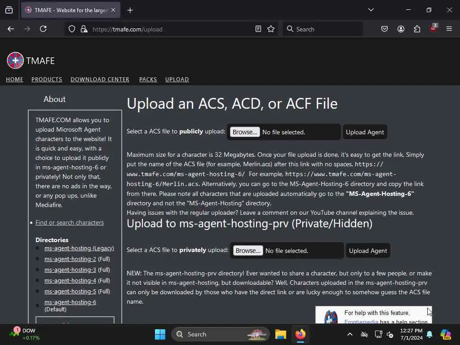Click the Firefox taskbar icon
This screenshot has width=460, height=345.
pyautogui.click(x=301, y=334)
